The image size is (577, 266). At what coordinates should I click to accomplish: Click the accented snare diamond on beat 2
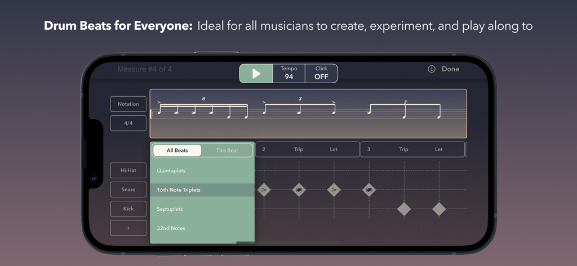(264, 190)
